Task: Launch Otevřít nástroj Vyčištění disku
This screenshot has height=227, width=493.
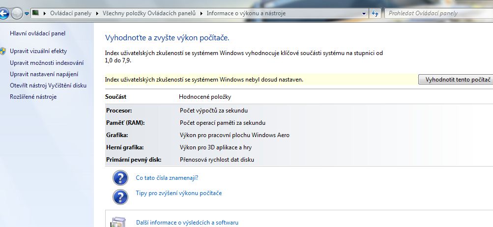Action: [48, 85]
